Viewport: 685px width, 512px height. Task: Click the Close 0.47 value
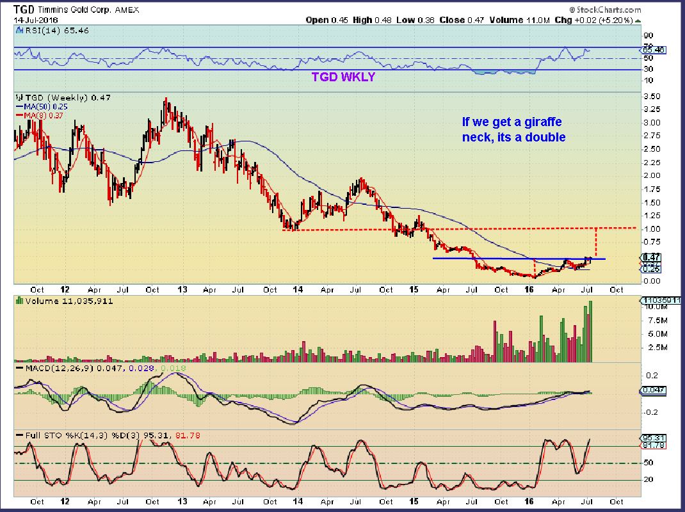[462, 20]
